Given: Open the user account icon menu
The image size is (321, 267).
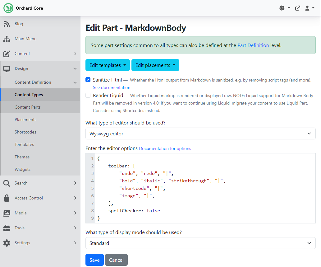Looking at the screenshot, I should (307, 8).
